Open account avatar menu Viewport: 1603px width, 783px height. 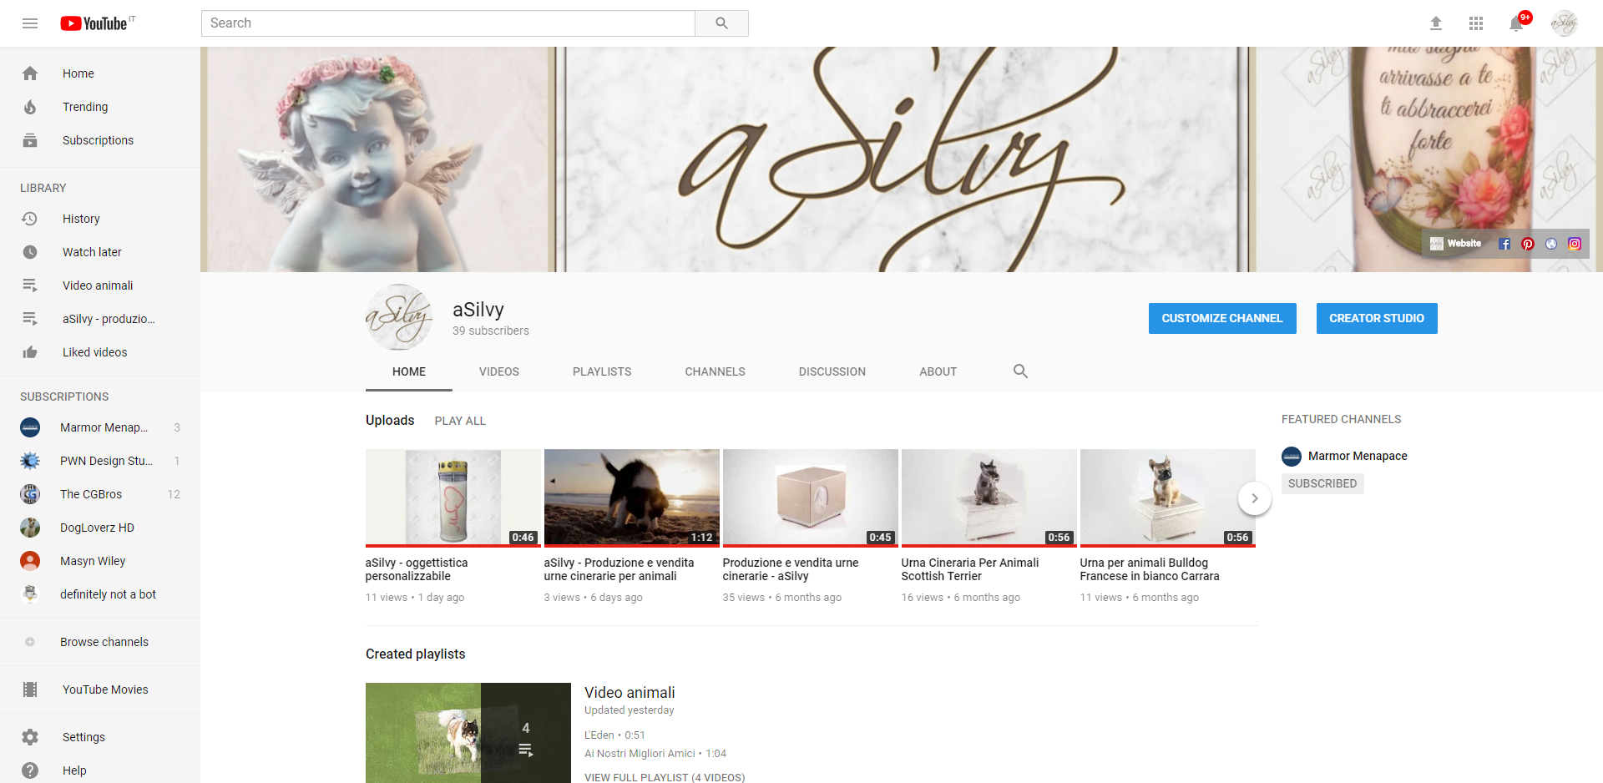point(1564,23)
